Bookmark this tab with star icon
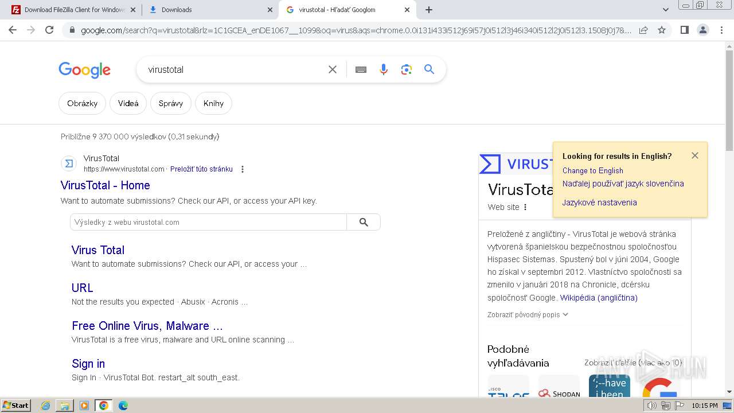Viewport: 734px width, 413px height. [662, 30]
